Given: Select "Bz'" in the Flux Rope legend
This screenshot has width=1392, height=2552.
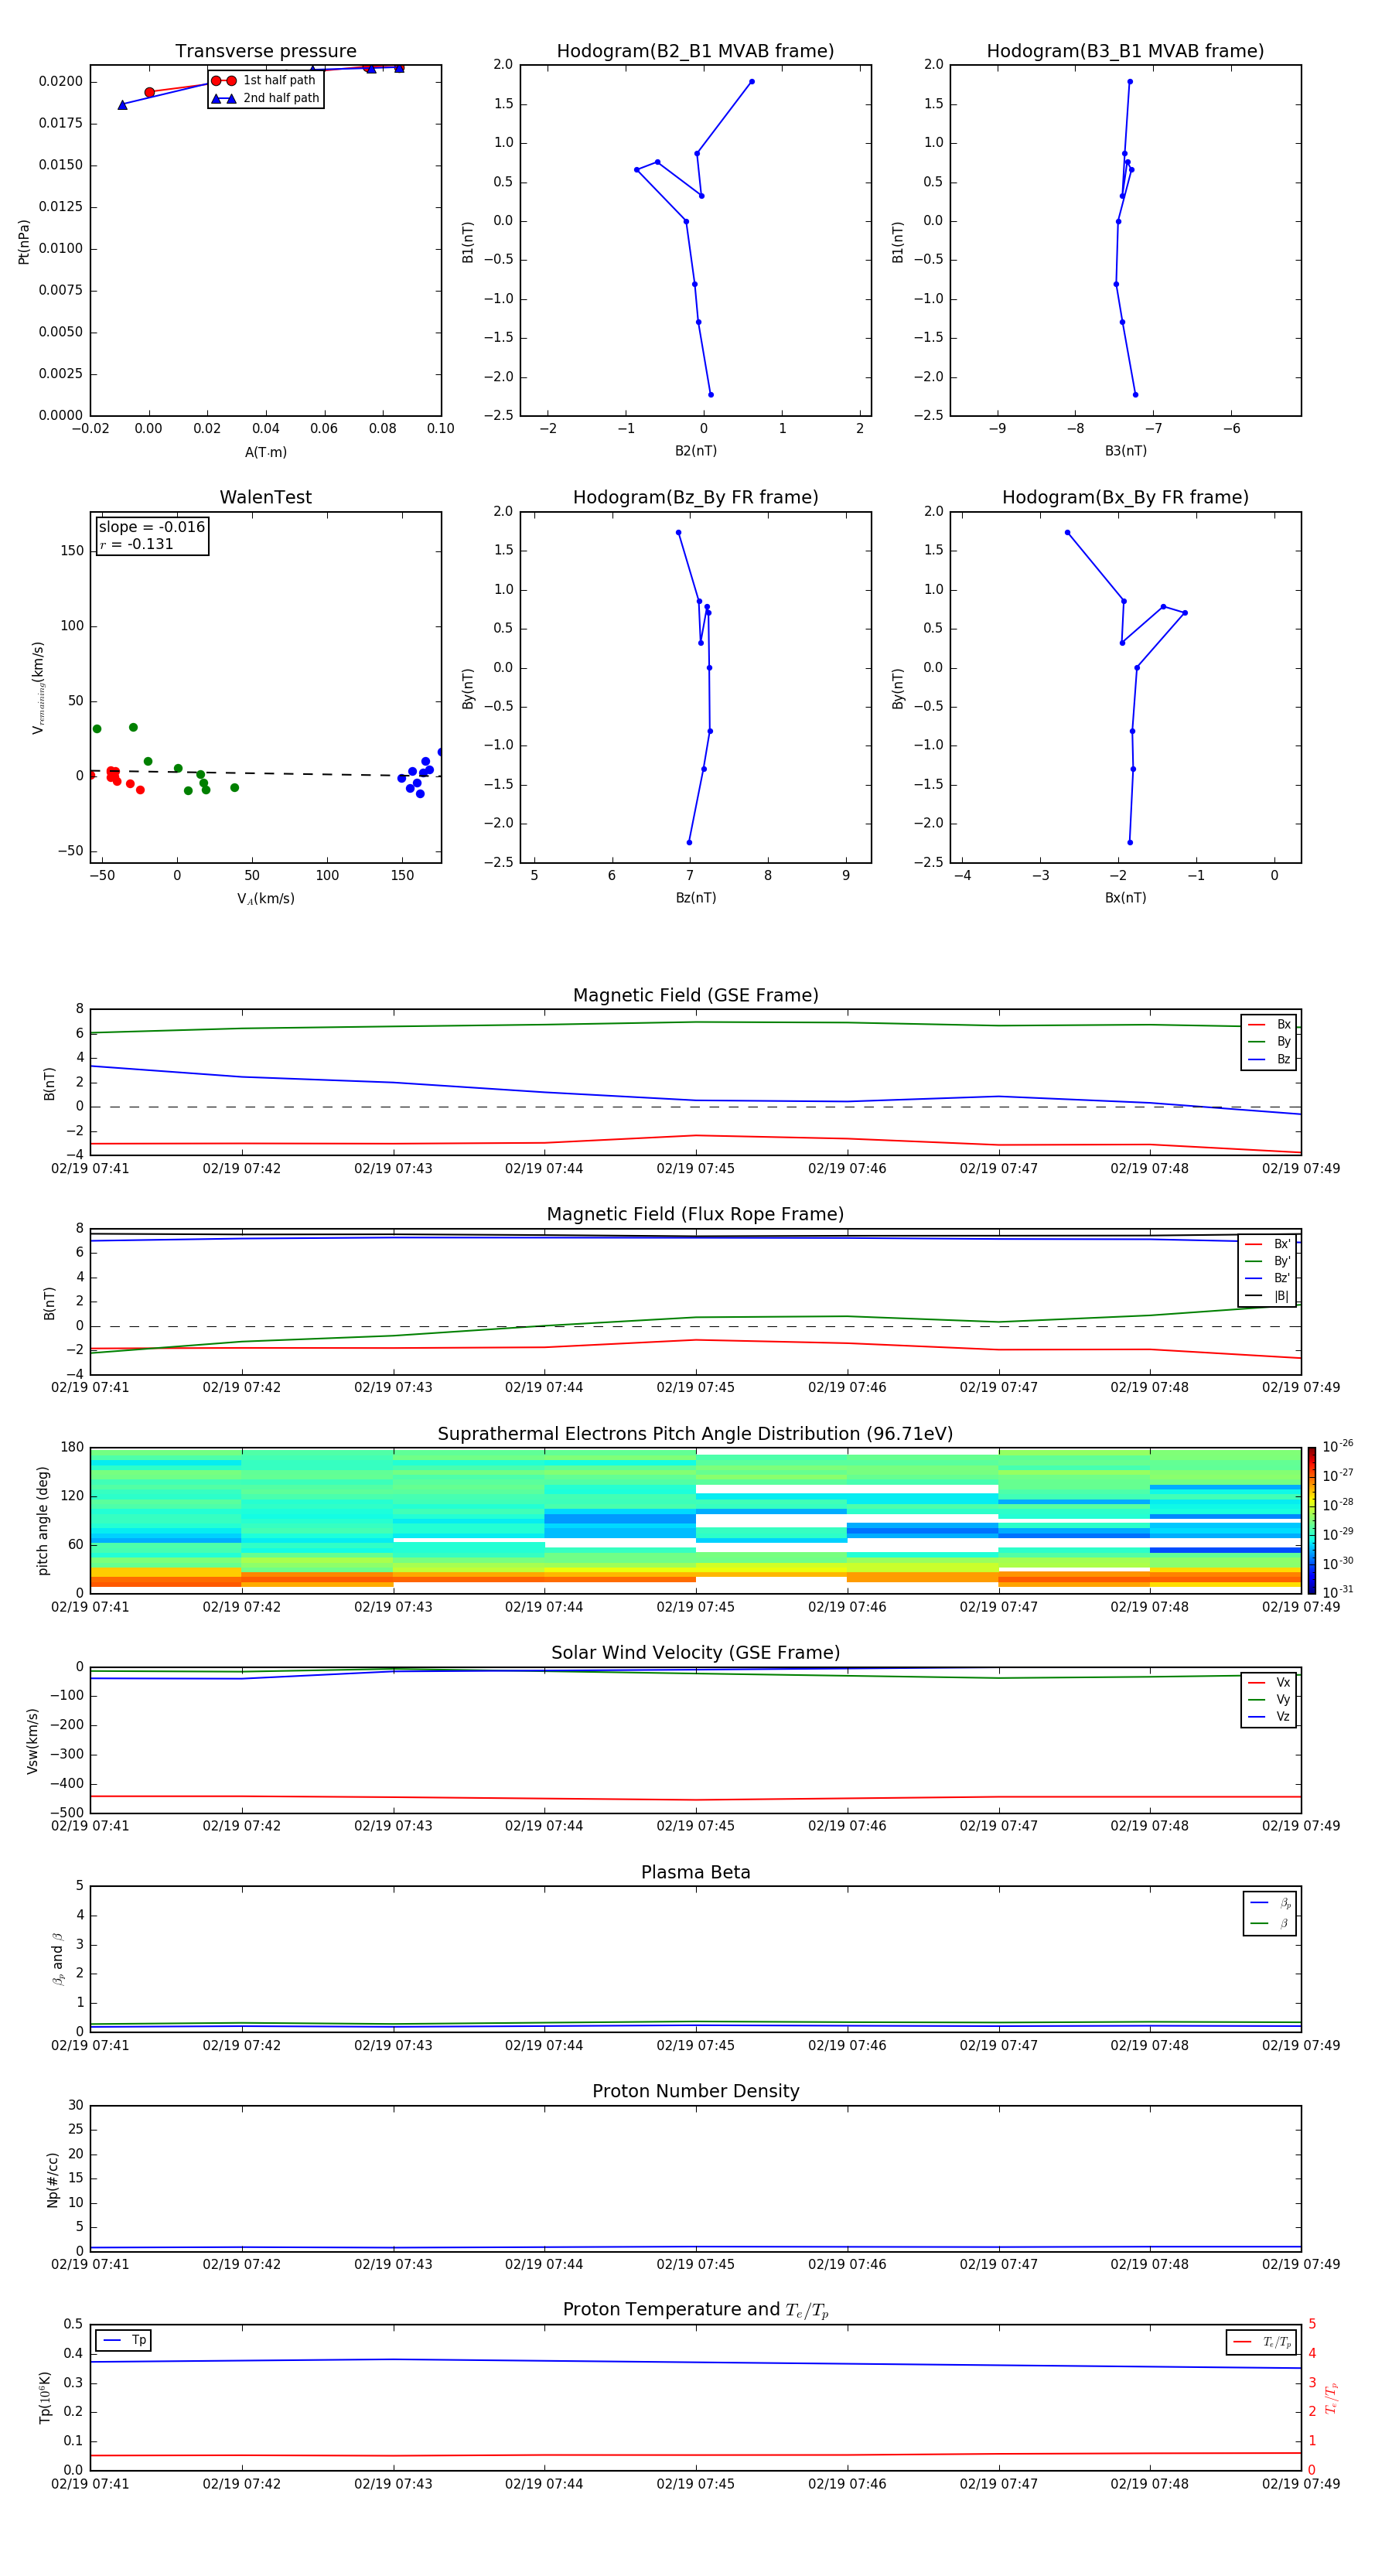Looking at the screenshot, I should pyautogui.click(x=1268, y=1278).
